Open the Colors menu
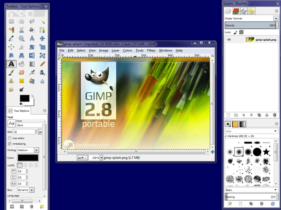 (127, 51)
